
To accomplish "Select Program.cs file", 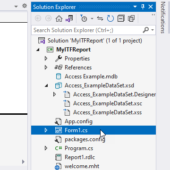I will coord(79,148).
